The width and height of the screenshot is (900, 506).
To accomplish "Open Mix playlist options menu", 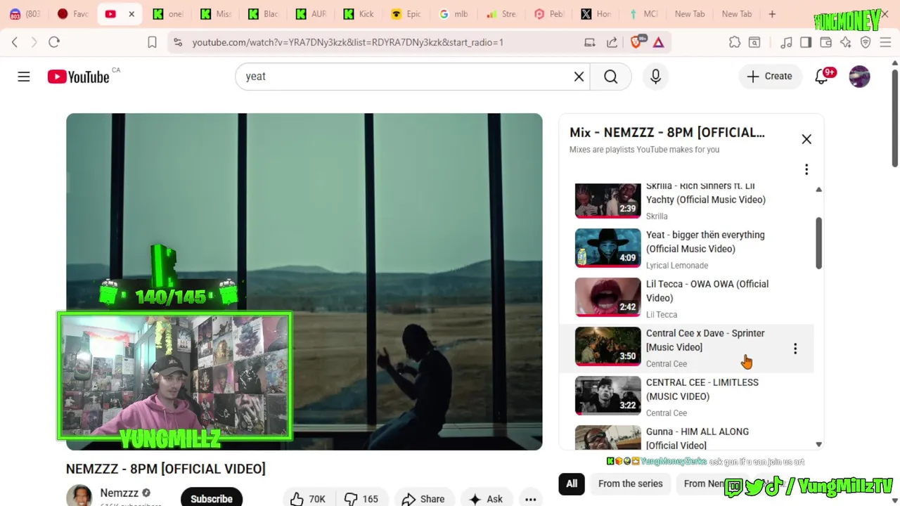I will (806, 169).
